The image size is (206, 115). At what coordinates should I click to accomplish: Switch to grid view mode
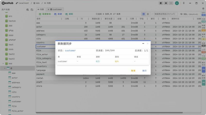pyautogui.click(x=144, y=14)
